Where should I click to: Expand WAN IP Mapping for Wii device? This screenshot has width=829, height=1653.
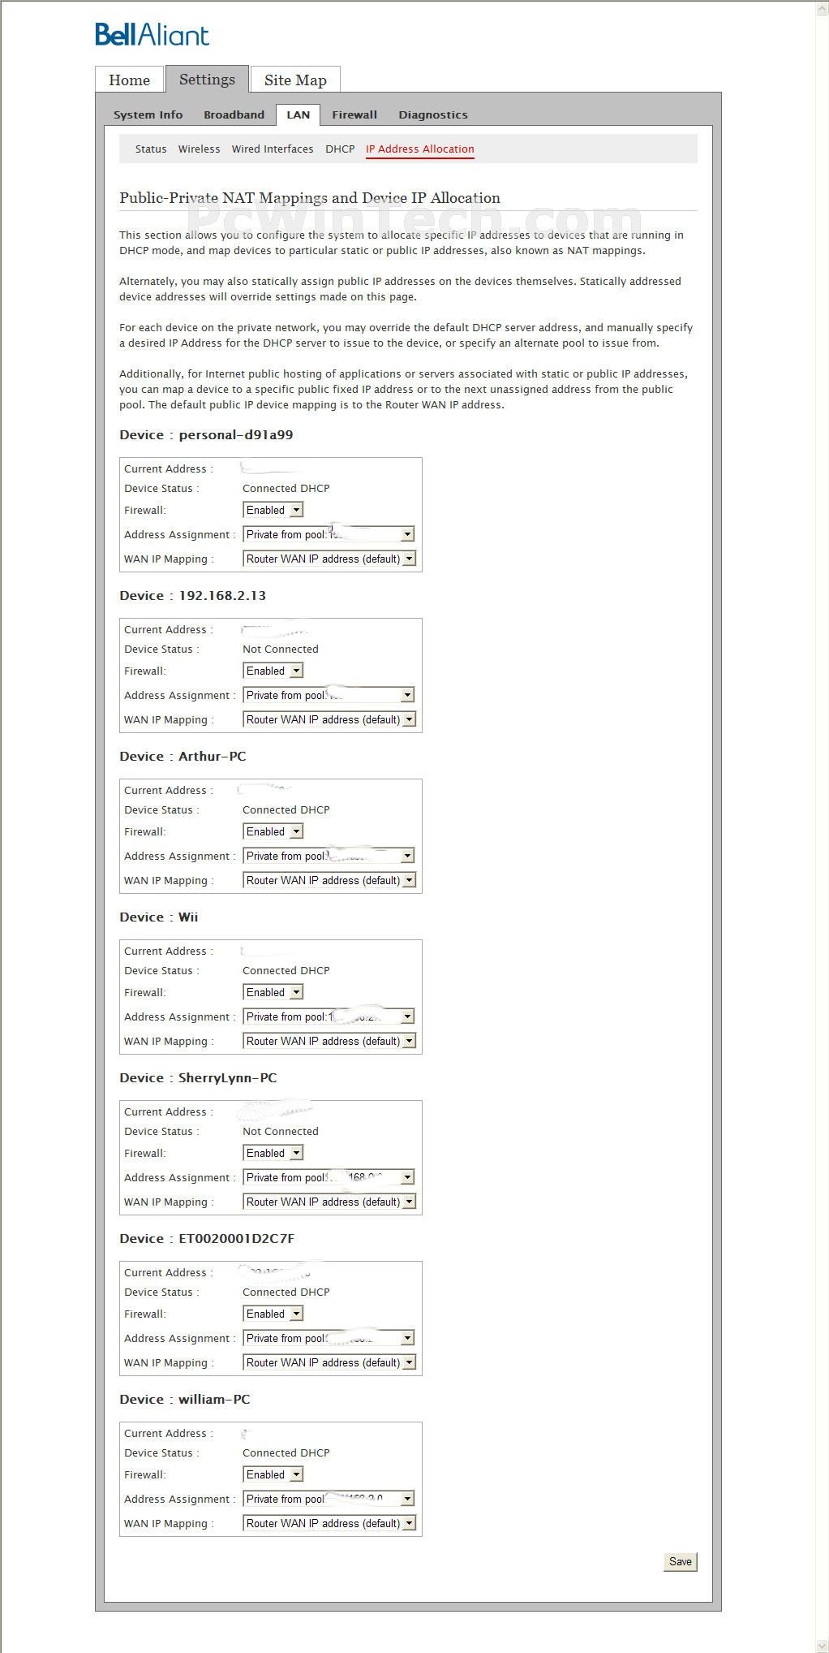(329, 1041)
